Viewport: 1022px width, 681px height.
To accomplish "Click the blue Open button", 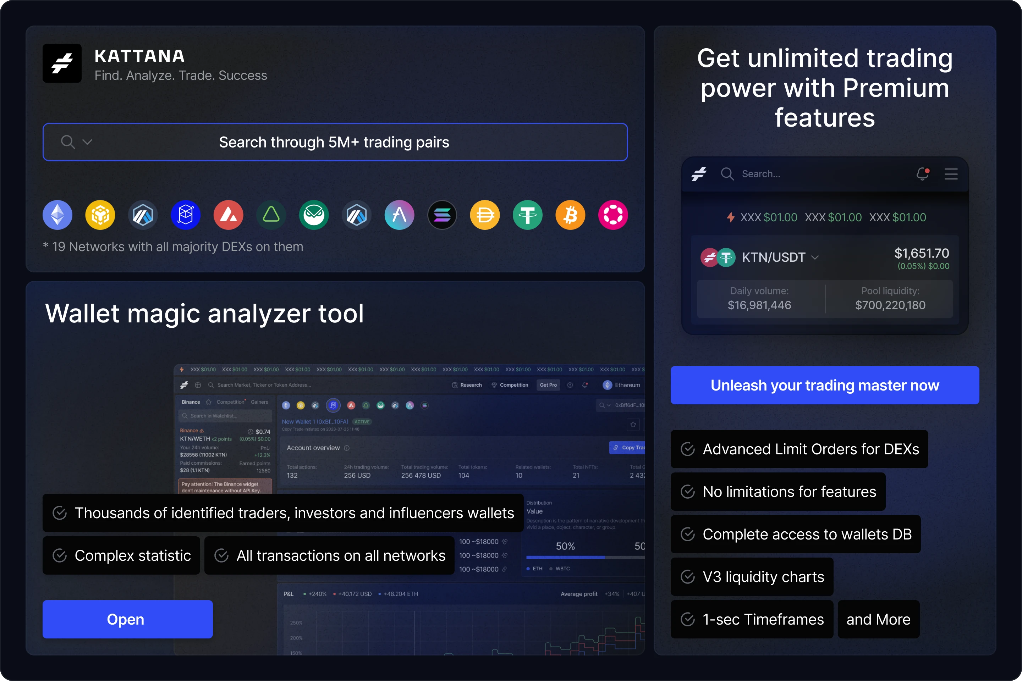I will tap(128, 619).
